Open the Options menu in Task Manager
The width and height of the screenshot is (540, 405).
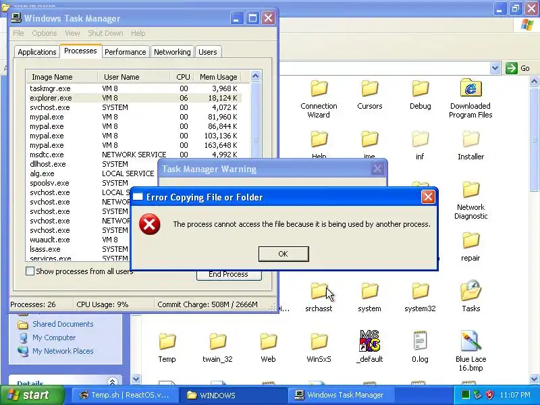[x=45, y=33]
